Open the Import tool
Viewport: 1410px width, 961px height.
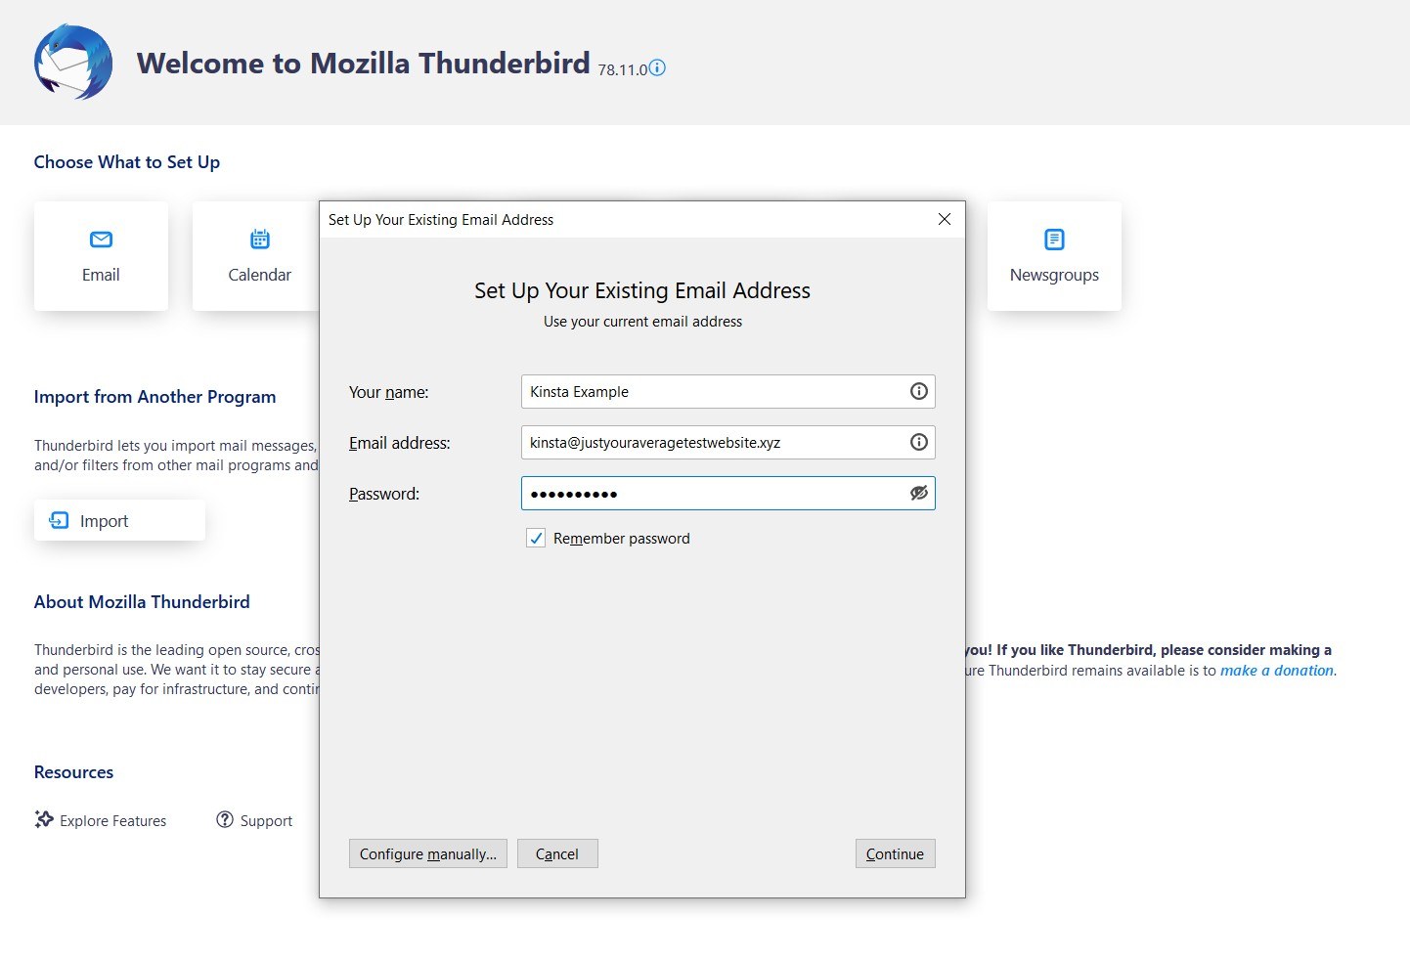point(118,520)
